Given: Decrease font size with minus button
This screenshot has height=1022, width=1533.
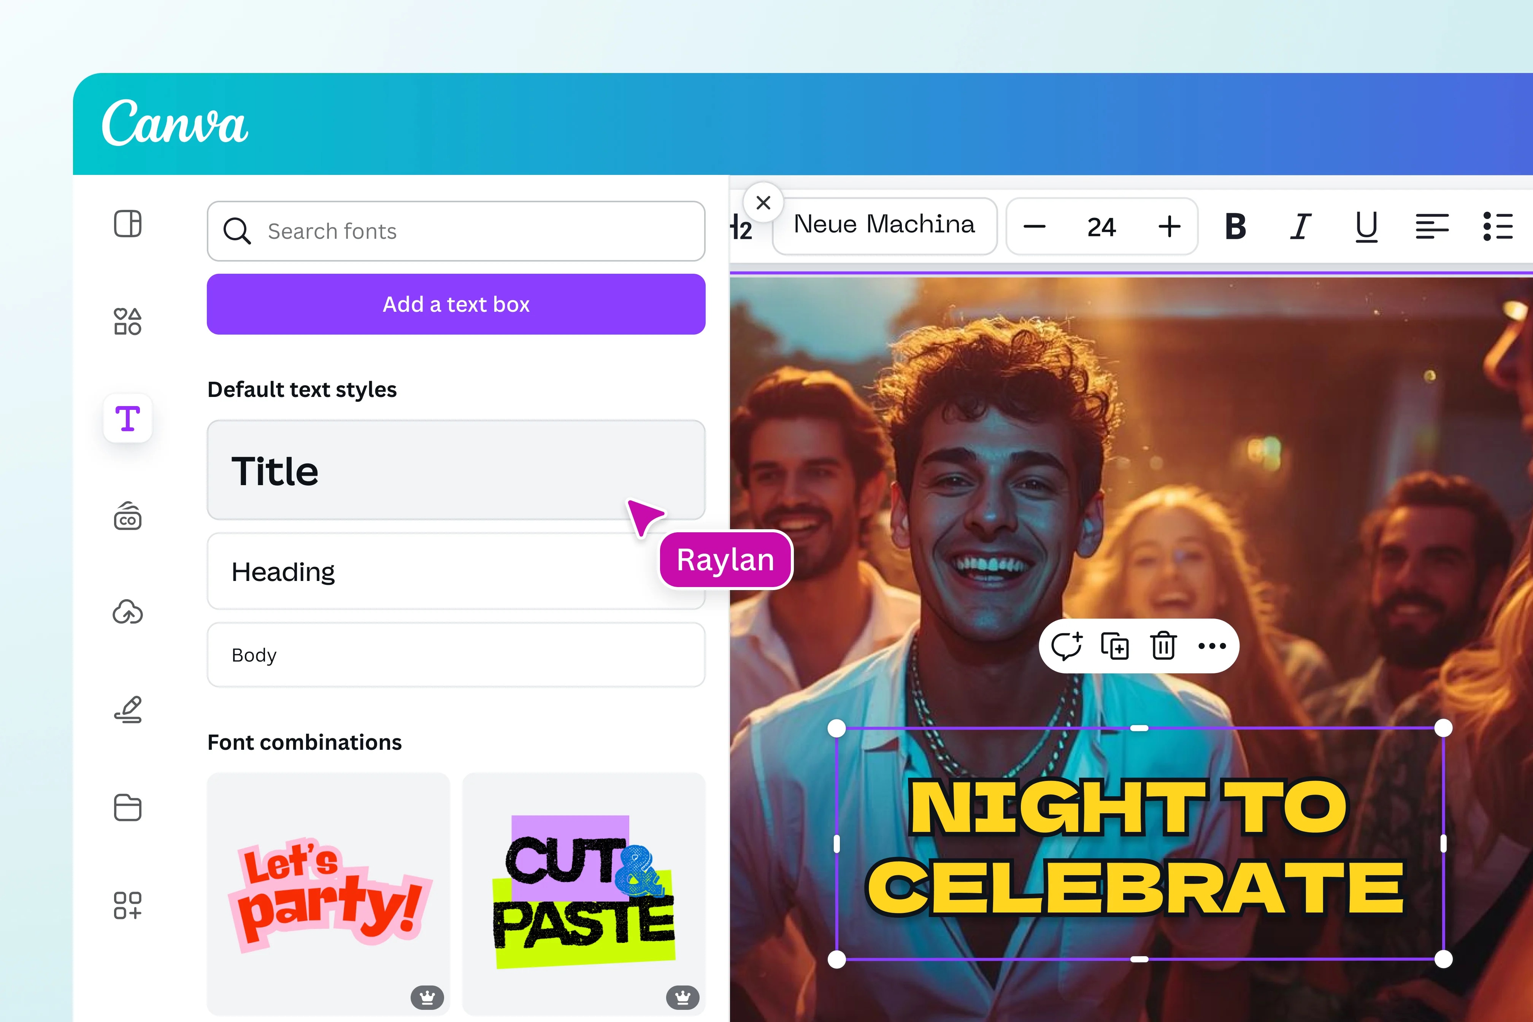Looking at the screenshot, I should tap(1035, 227).
